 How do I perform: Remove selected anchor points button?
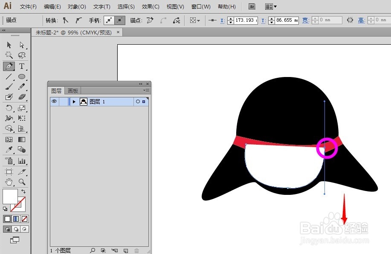click(x=150, y=20)
